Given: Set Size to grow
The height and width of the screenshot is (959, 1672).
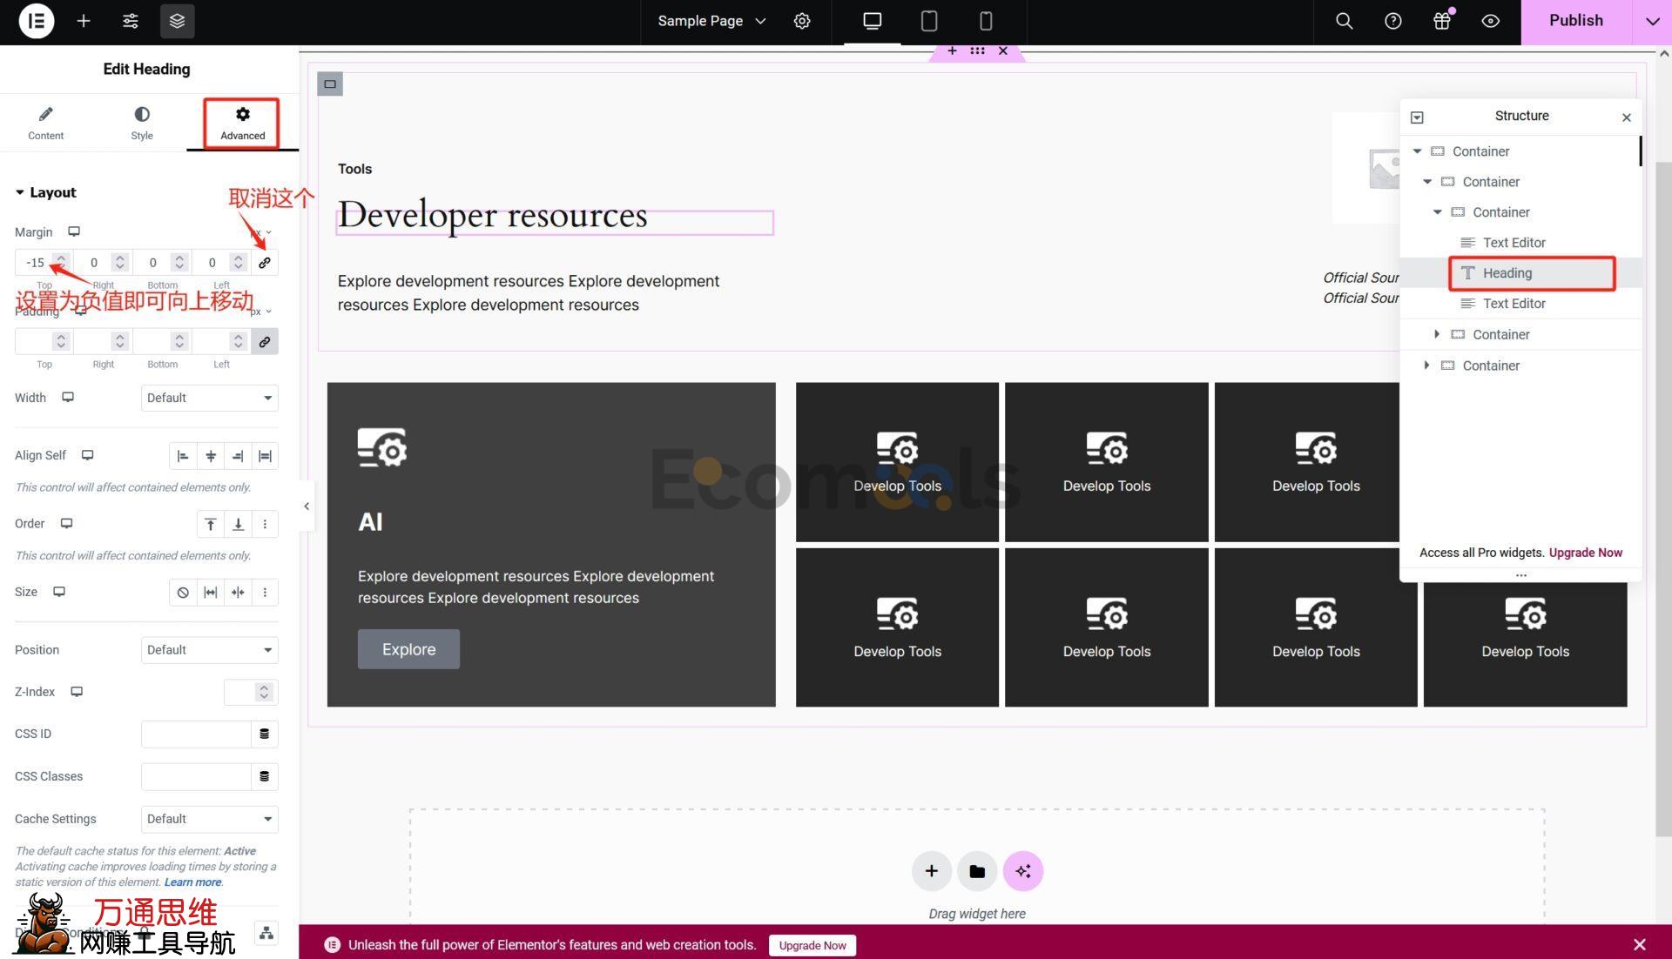Looking at the screenshot, I should point(211,592).
